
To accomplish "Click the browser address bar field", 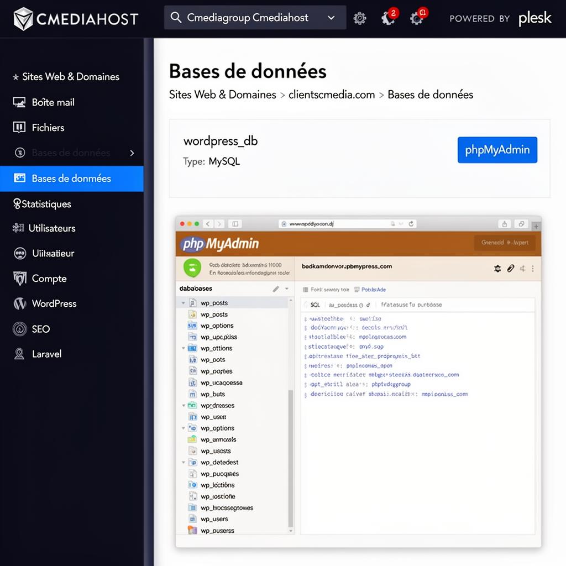I will (x=347, y=224).
